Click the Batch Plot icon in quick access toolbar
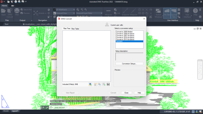The width and height of the screenshot is (203, 114). coord(19,2)
